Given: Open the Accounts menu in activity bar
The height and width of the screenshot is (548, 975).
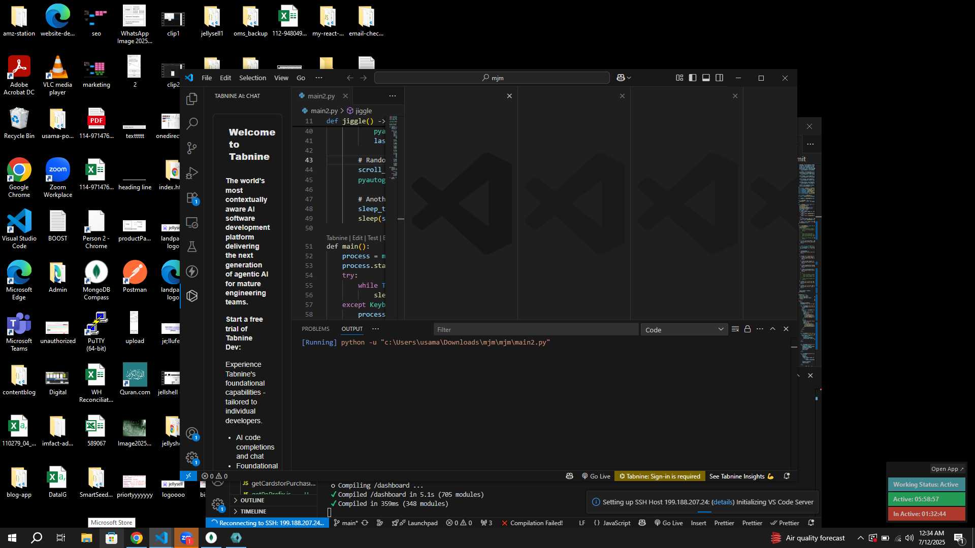Looking at the screenshot, I should click(x=192, y=434).
